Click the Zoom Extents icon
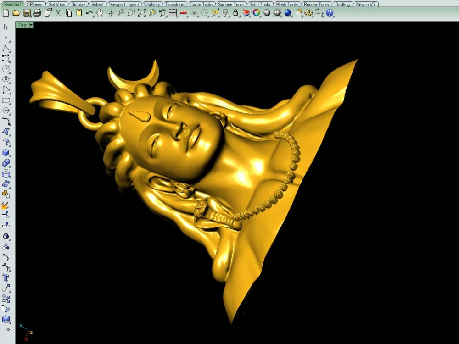Screen dimensions: 459x344 tap(142, 13)
